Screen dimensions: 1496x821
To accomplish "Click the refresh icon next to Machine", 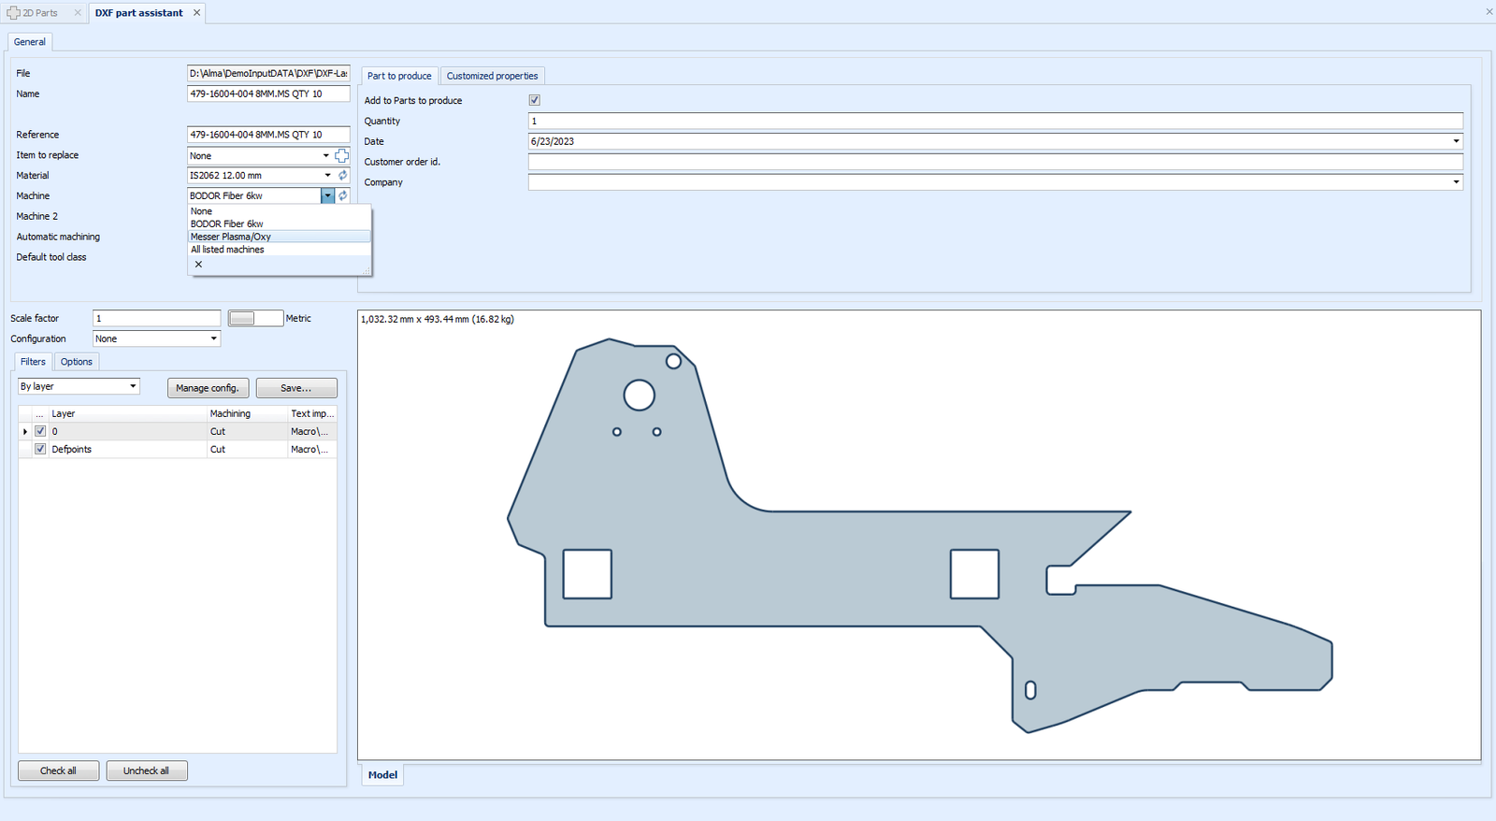I will (343, 195).
